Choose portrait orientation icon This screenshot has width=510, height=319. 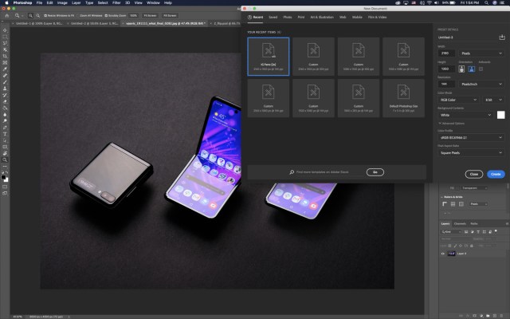[x=461, y=69]
